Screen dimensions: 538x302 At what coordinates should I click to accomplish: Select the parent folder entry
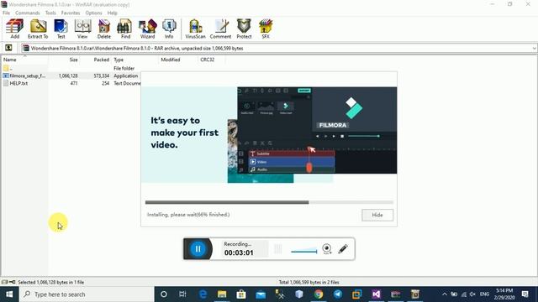click(8, 68)
